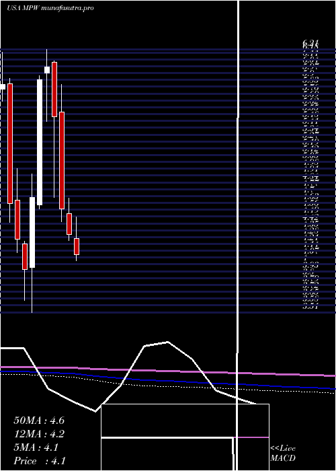Select the '12MA : 4.2' reading
336x471 pixels.
(39, 434)
